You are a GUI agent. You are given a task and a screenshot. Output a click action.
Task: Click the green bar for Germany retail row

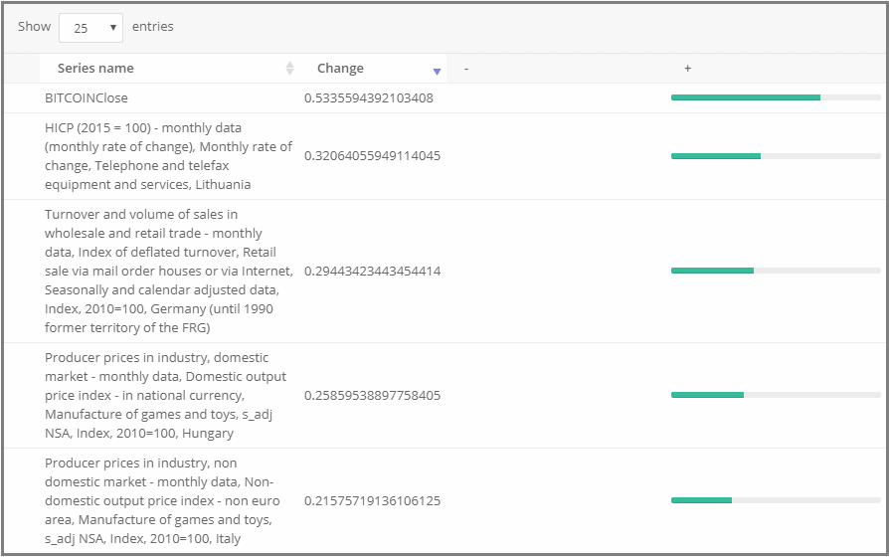[712, 271]
